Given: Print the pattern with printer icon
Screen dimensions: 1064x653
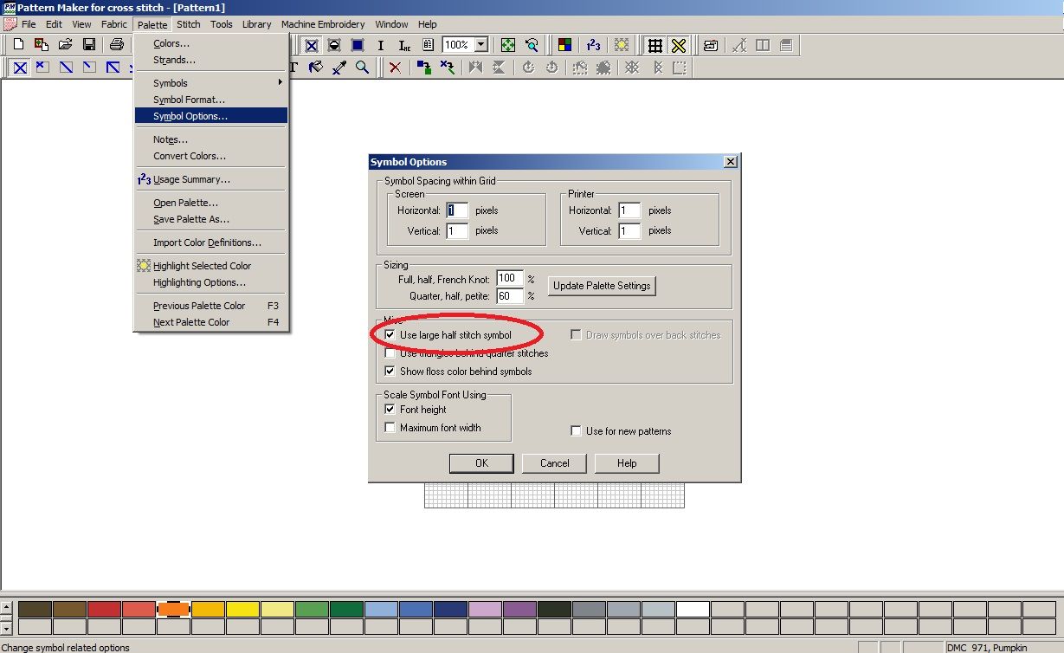Looking at the screenshot, I should tap(117, 44).
